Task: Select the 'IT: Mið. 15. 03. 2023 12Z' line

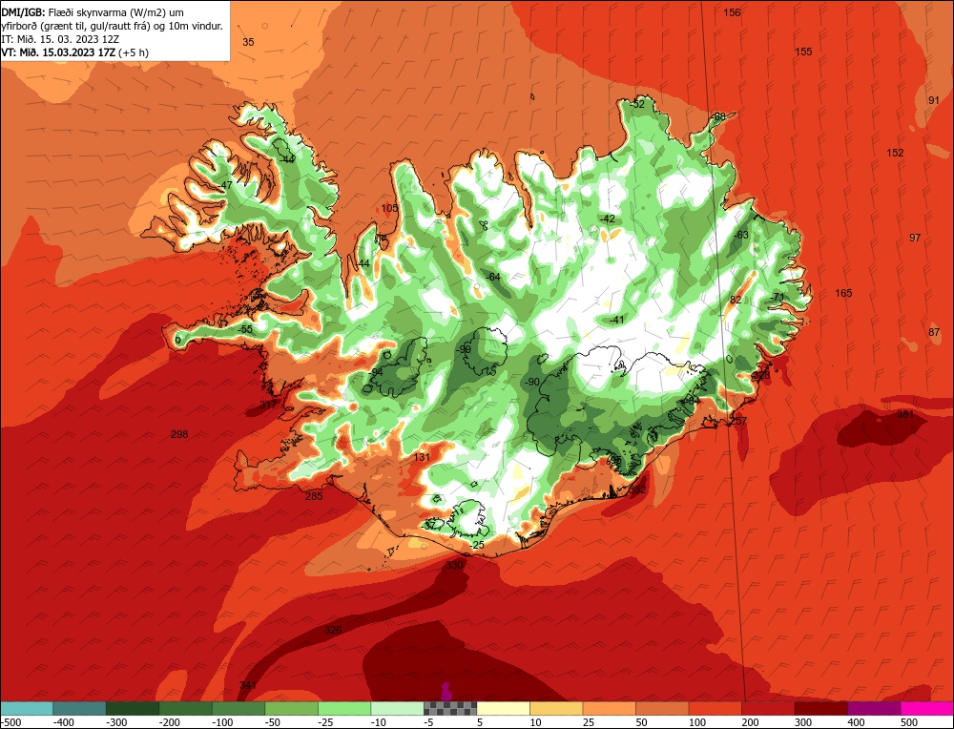Action: [60, 39]
